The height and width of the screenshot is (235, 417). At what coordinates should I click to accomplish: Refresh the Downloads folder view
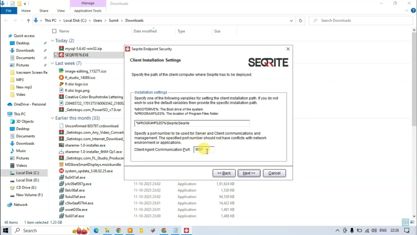click(x=300, y=21)
